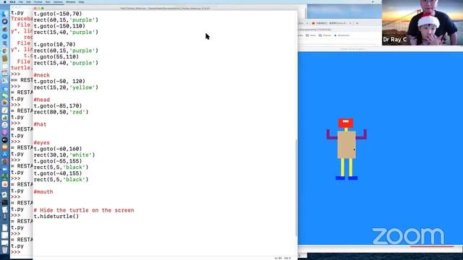This screenshot has height=260, width=463.
Task: Click the code line t.goto(-50, 120)
Action: click(59, 82)
